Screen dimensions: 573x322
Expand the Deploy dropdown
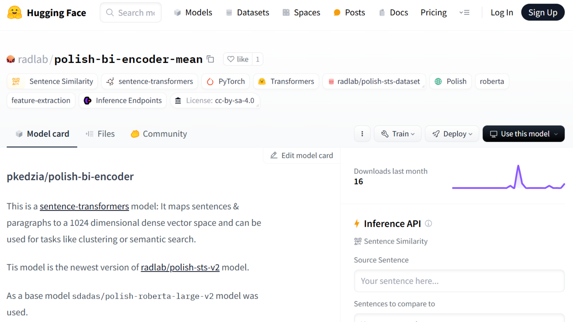[452, 134]
